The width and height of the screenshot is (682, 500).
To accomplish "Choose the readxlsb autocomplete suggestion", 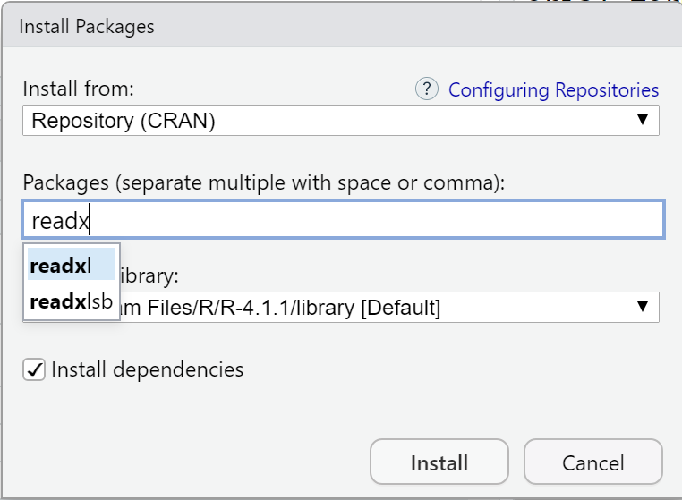I will point(71,302).
